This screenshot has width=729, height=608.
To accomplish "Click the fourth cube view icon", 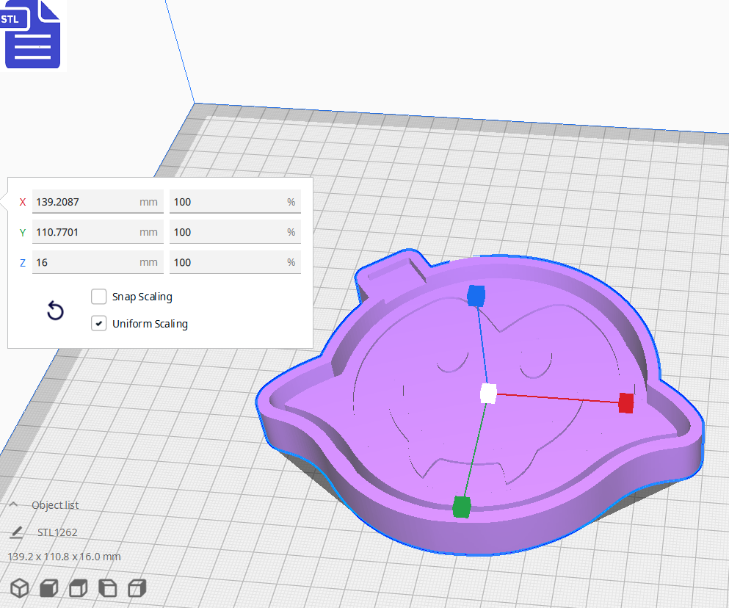I will pyautogui.click(x=106, y=587).
